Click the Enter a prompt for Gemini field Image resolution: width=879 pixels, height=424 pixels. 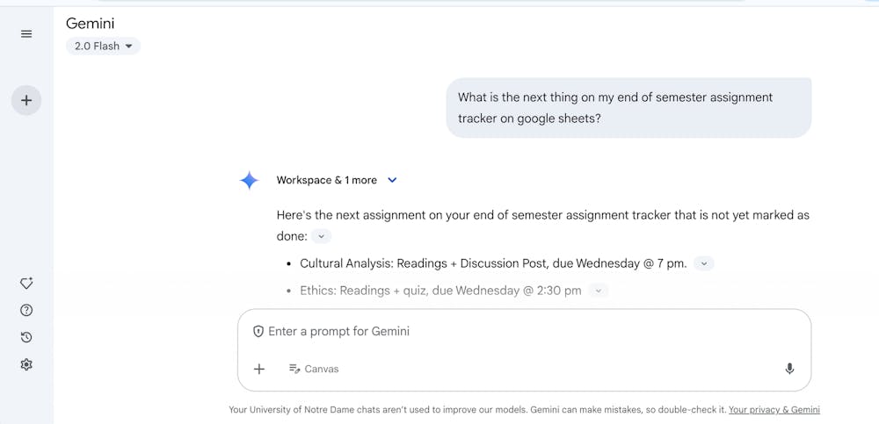point(519,331)
